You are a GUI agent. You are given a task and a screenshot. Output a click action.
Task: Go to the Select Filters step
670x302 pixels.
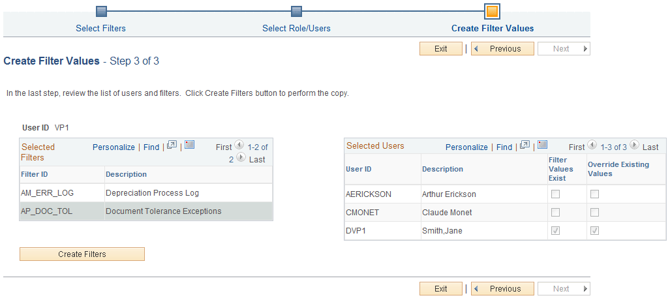point(100,28)
